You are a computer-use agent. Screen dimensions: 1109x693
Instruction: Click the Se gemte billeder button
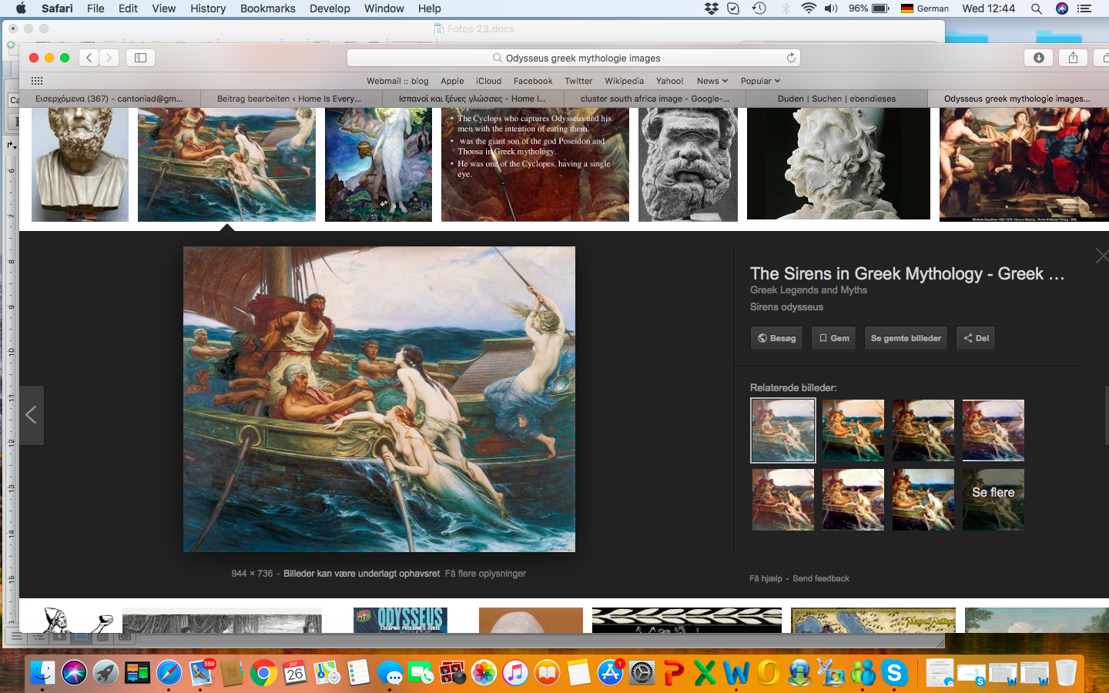pyautogui.click(x=906, y=338)
